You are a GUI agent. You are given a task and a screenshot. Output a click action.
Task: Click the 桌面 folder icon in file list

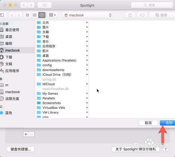point(39,55)
